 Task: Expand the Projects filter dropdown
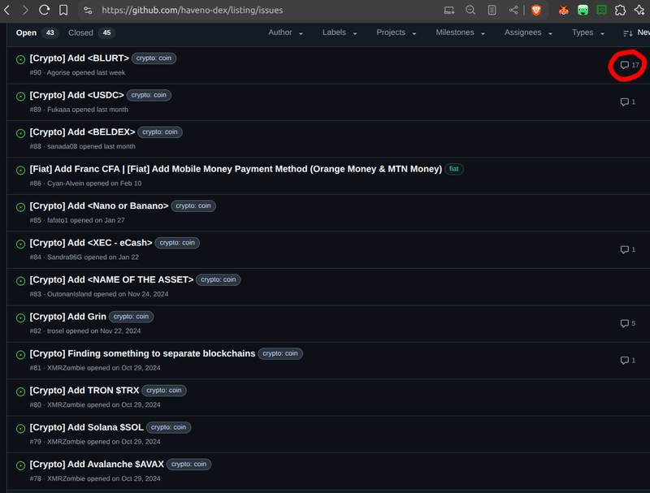pos(396,32)
